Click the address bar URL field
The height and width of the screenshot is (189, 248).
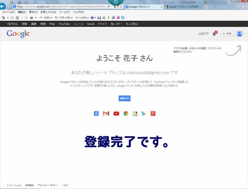(x=61, y=7)
